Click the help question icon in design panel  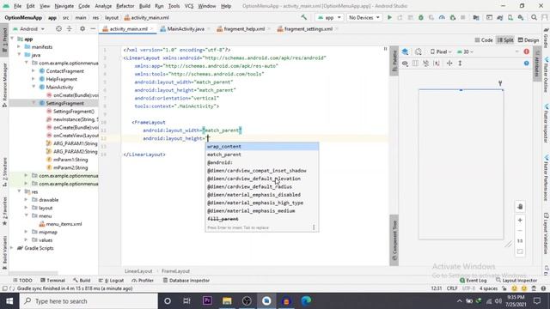tap(527, 64)
